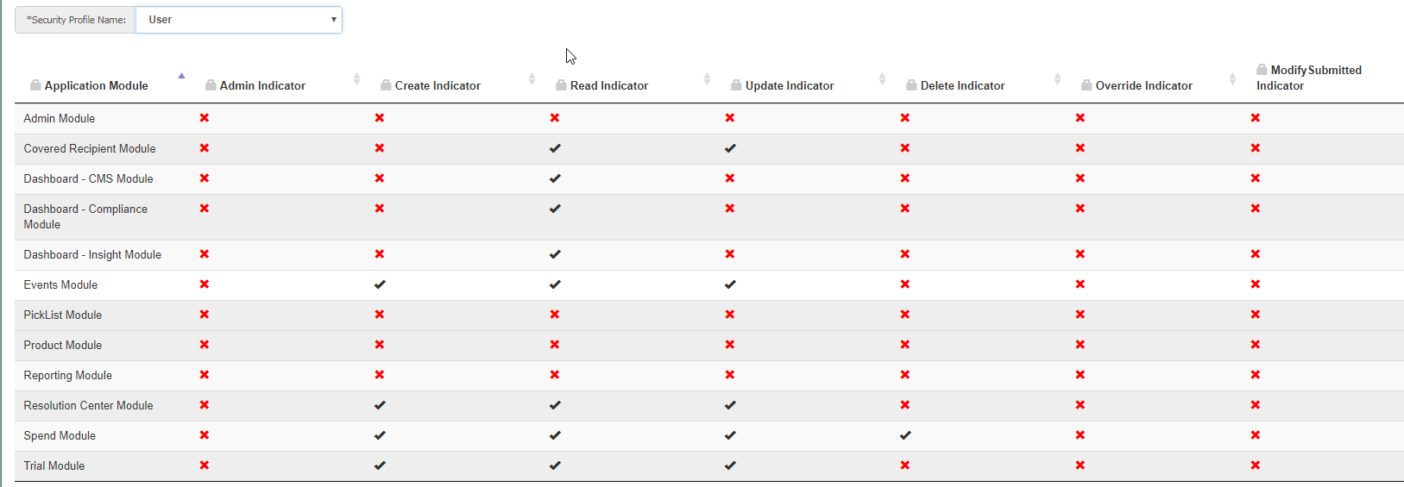Select the Resolution Center Module row name
The image size is (1404, 487).
pyautogui.click(x=88, y=405)
